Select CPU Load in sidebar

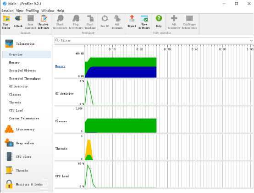tap(16, 110)
